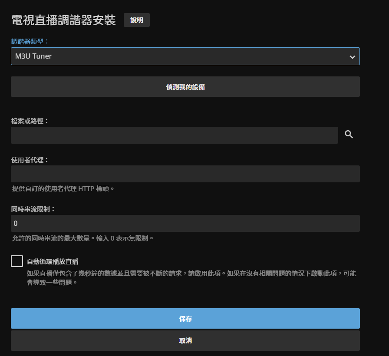The image size is (389, 356).
Task: Select the 同時串流限制 field showing 0
Action: point(185,223)
